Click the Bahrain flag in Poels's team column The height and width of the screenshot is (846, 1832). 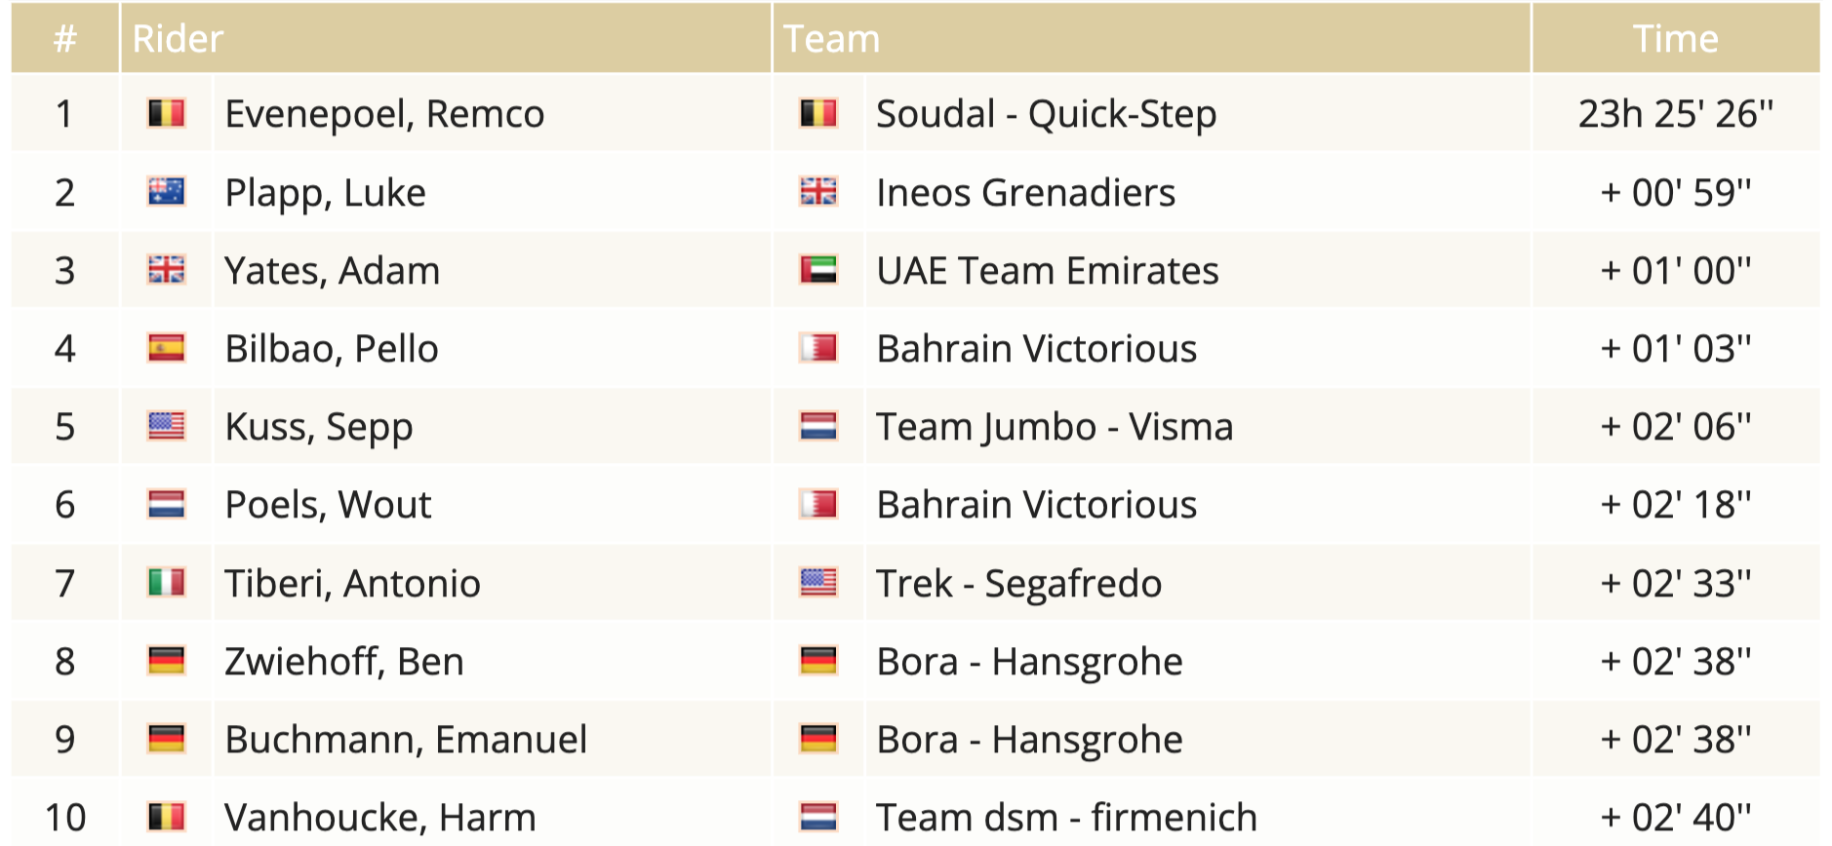tap(817, 504)
